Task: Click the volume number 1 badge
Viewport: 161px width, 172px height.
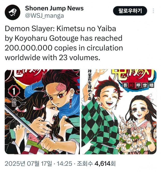Action: coord(14,91)
